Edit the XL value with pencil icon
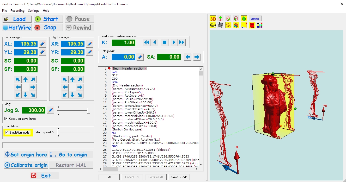The width and height of the screenshot is (346, 182). pyautogui.click(x=43, y=44)
